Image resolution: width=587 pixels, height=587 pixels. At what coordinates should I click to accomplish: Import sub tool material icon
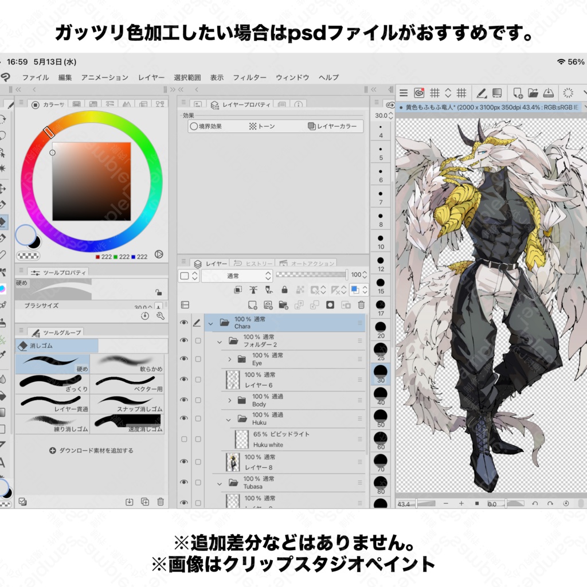point(129,502)
